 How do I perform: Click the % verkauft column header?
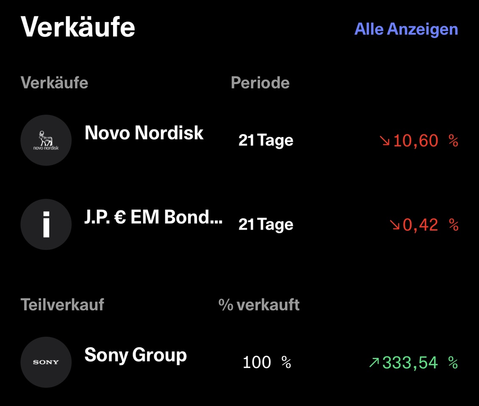pyautogui.click(x=259, y=305)
